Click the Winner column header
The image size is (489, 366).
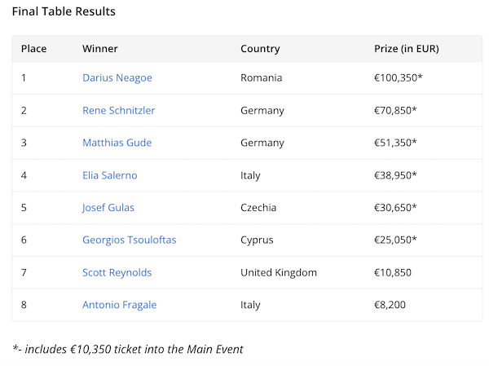(x=100, y=49)
